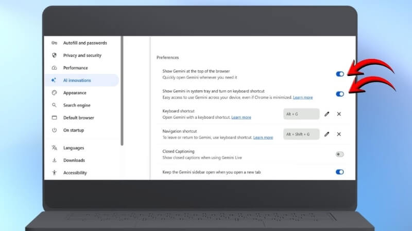Edit the Navigation shortcut with pencil icon

pyautogui.click(x=327, y=134)
